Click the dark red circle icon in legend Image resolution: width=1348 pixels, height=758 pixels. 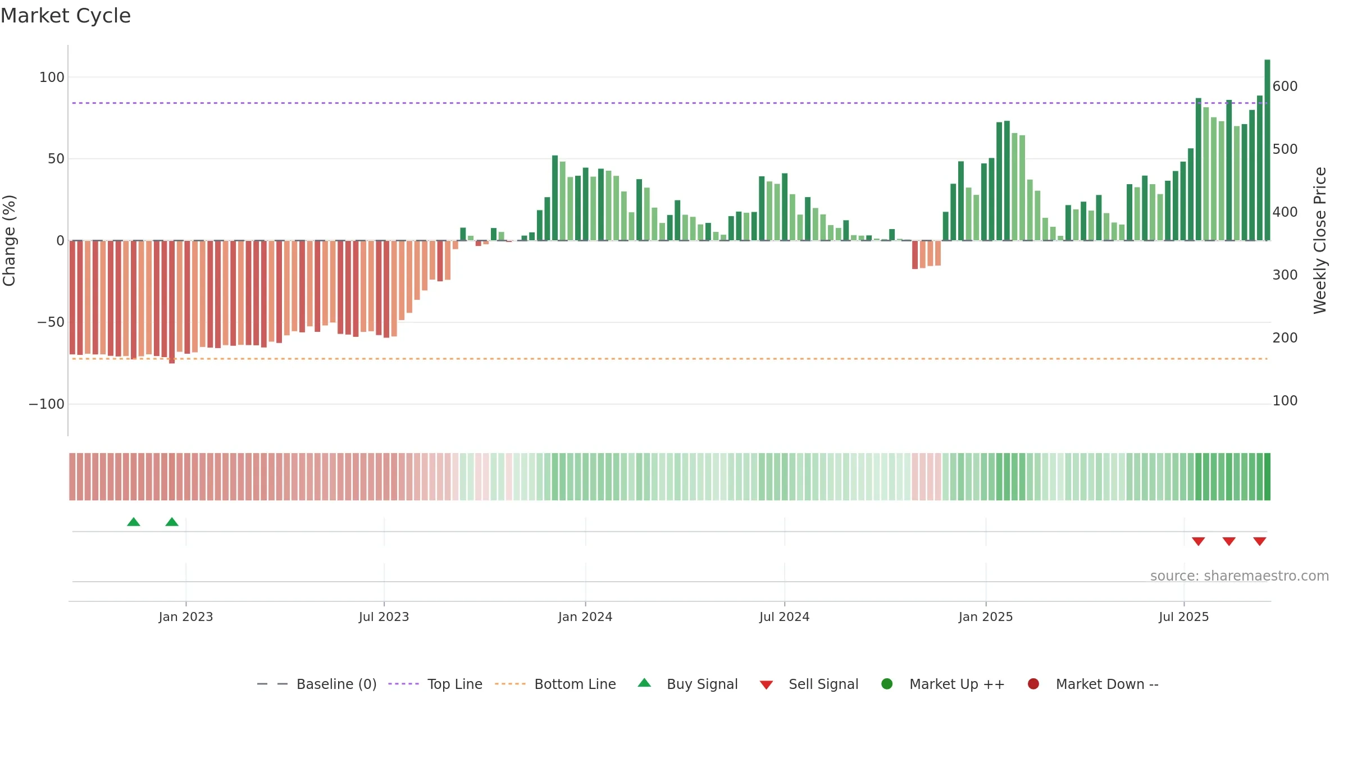1033,684
